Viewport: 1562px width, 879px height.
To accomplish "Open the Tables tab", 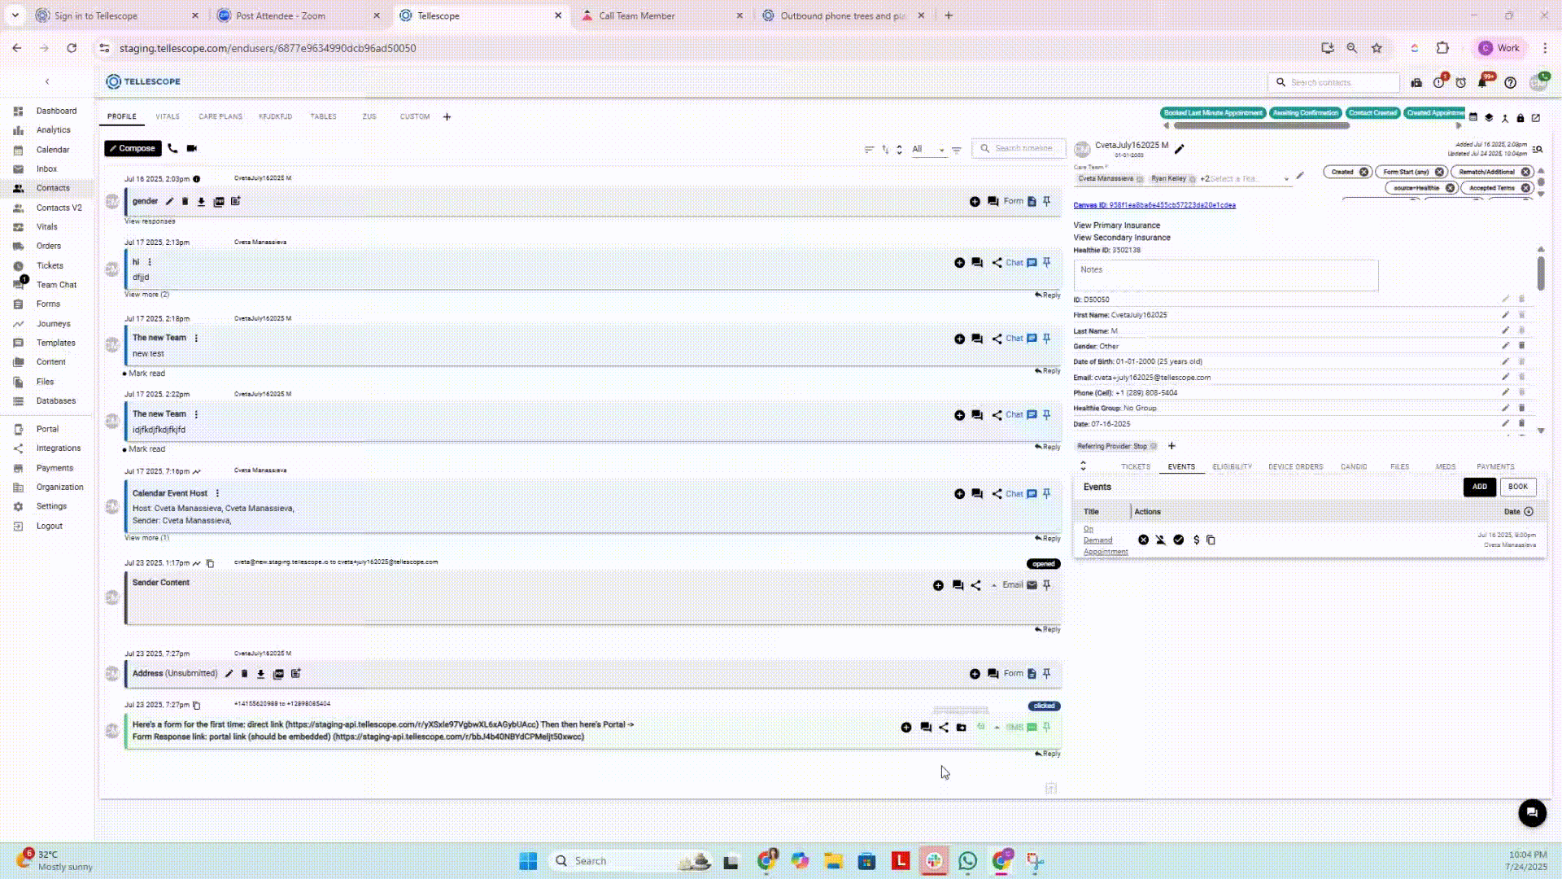I will [323, 116].
